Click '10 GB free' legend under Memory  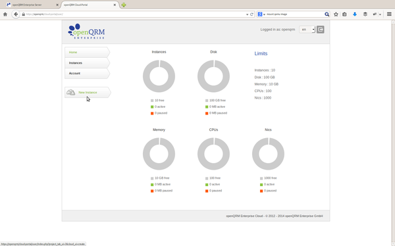click(162, 178)
